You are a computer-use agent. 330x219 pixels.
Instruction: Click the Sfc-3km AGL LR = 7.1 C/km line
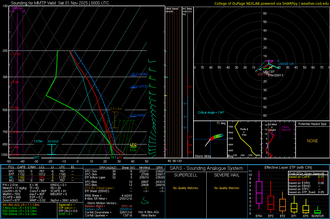click(x=21, y=205)
